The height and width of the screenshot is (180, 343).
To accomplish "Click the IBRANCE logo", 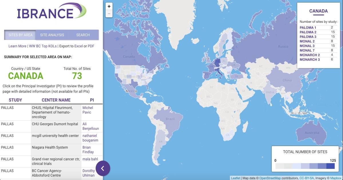I will tap(52, 11).
